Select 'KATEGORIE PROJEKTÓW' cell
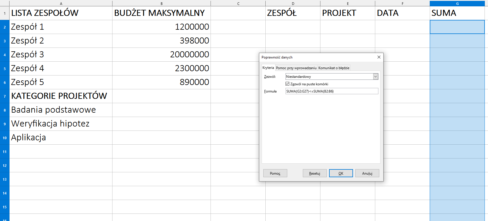This screenshot has width=488, height=221. coord(61,96)
